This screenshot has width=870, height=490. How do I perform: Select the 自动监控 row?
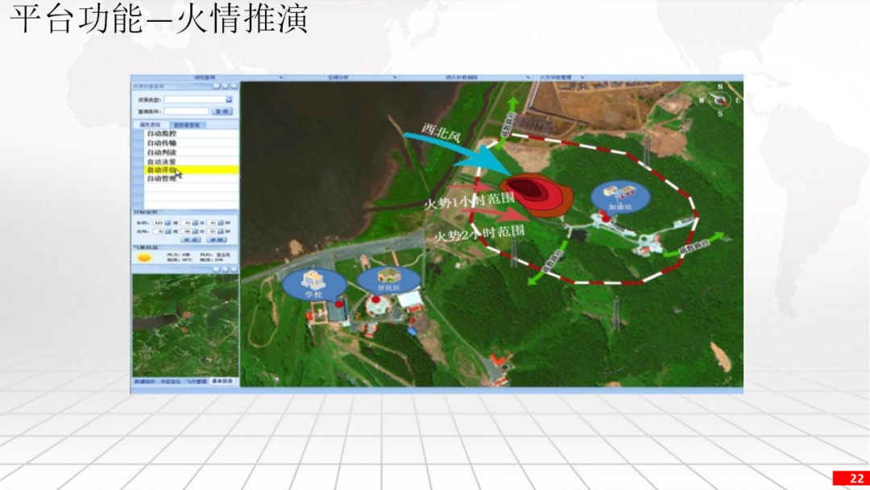[192, 134]
